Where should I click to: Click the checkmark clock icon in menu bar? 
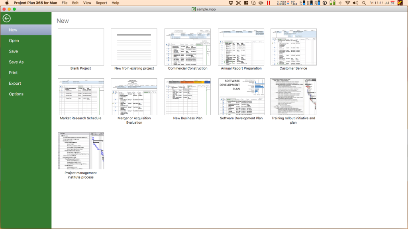[253, 3]
